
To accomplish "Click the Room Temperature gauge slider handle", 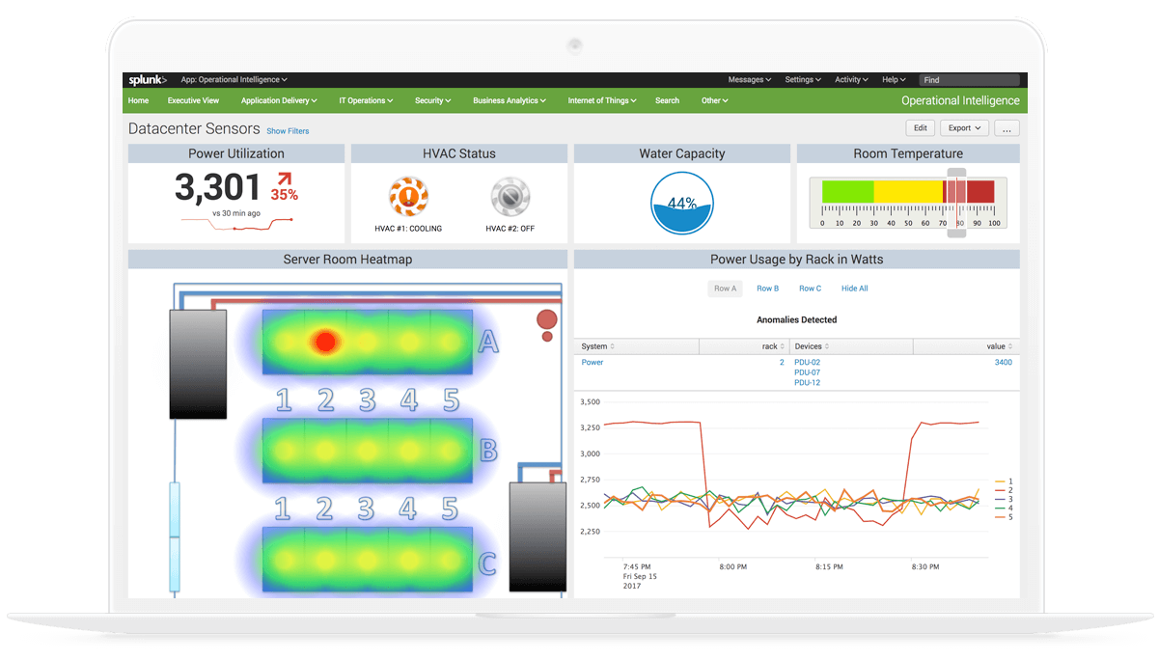I will tap(956, 203).
